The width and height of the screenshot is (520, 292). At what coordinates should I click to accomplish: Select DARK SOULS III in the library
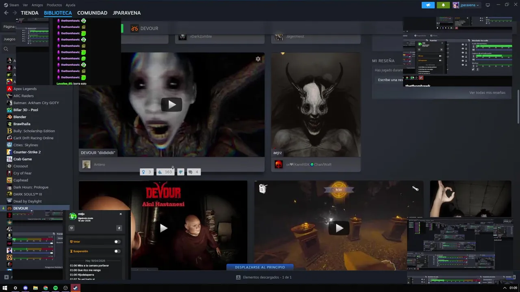tap(28, 194)
